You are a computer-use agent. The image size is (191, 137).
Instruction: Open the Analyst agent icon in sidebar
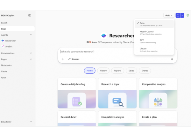[3, 47]
